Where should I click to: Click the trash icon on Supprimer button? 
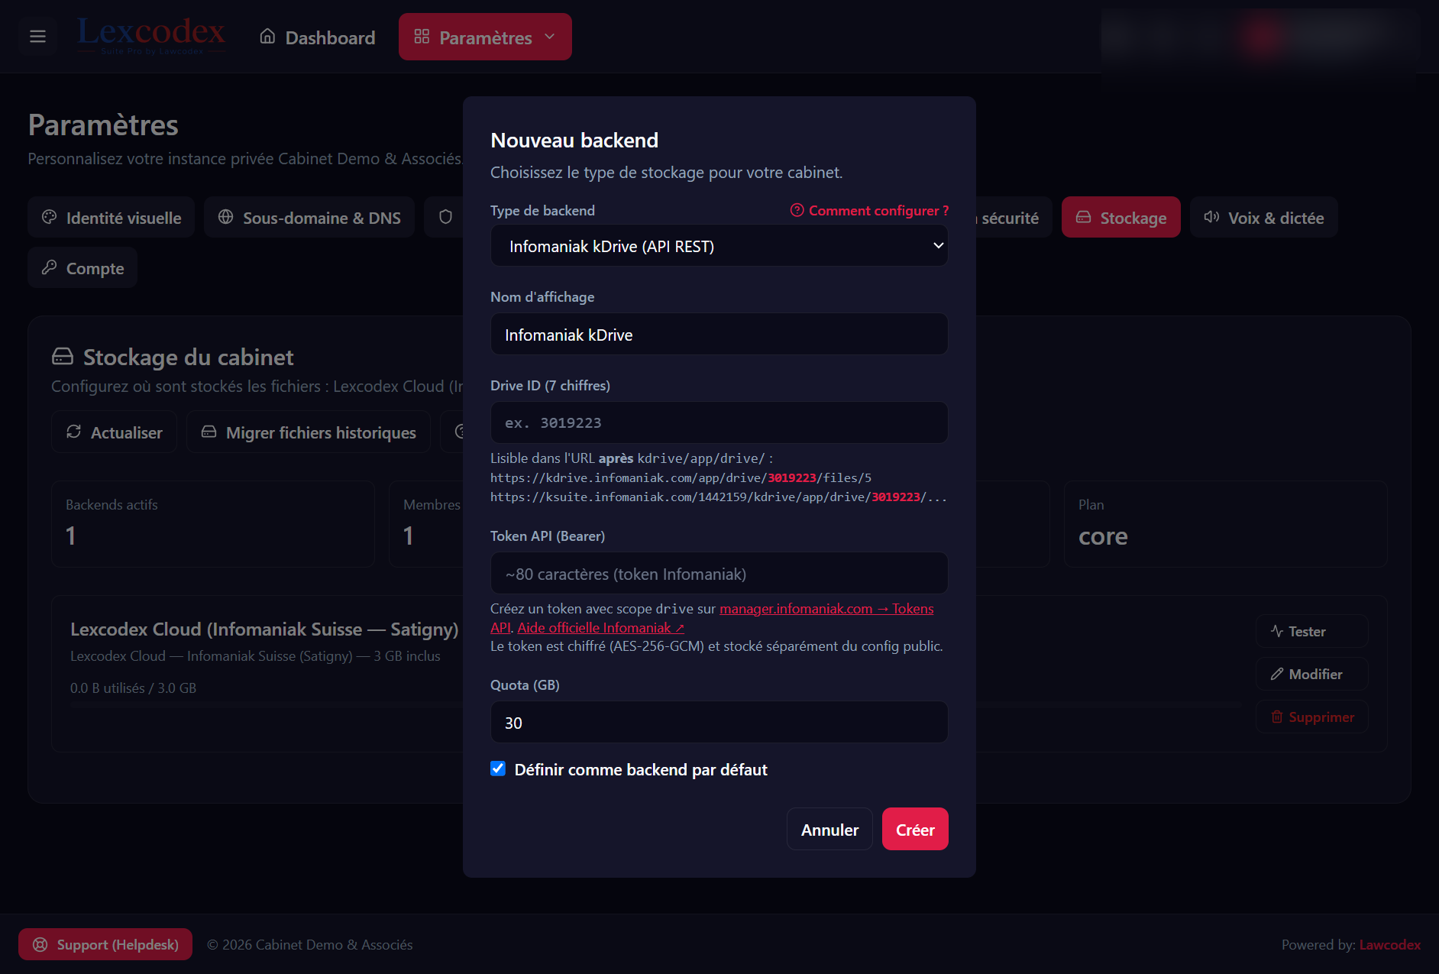1277,717
